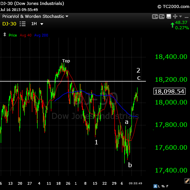Viewport: 190px width, 190px height.
Task: Click the green up-arrow net change indicator
Action: tap(173, 25)
